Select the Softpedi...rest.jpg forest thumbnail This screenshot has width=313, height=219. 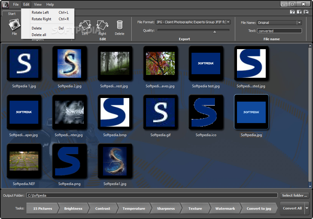click(x=115, y=63)
